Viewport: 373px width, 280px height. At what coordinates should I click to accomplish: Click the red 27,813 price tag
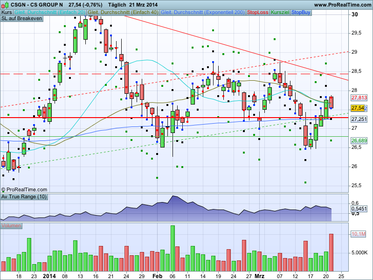[x=359, y=98]
